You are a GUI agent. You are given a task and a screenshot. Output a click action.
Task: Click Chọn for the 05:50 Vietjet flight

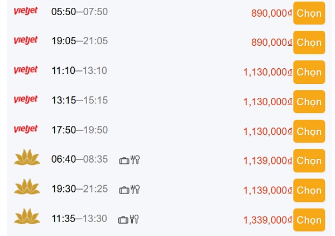coord(309,13)
